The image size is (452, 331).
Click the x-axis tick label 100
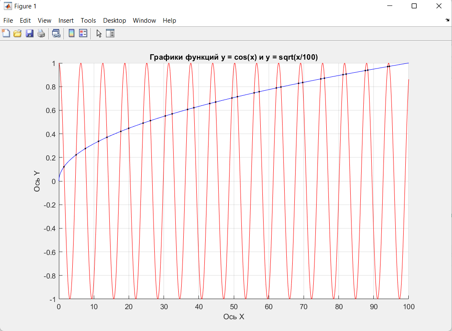tap(408, 307)
